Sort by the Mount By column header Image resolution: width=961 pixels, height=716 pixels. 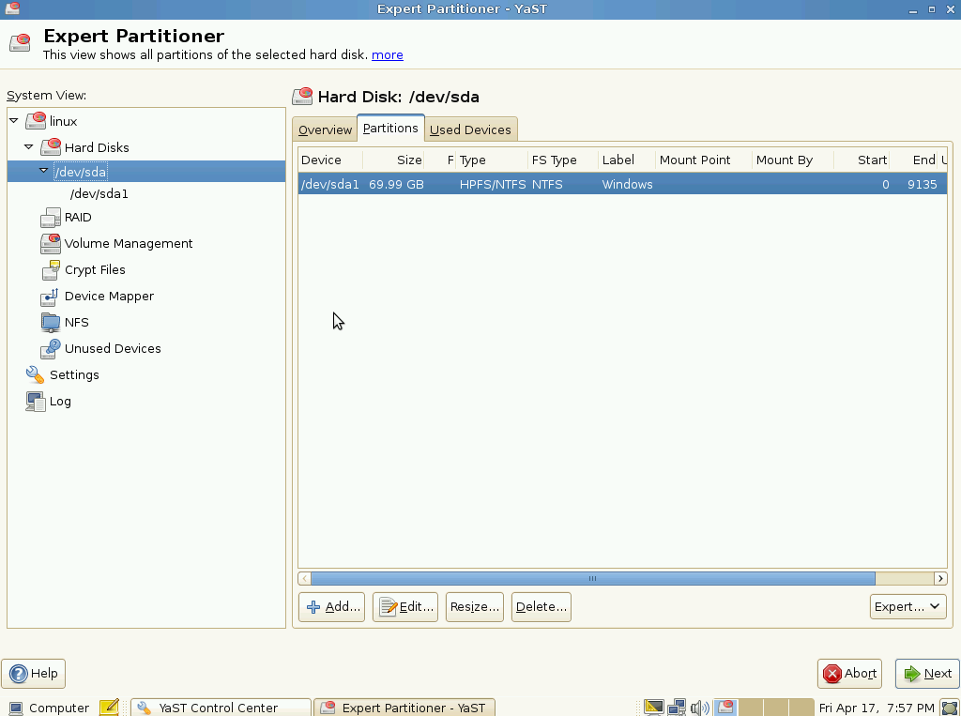[793, 160]
